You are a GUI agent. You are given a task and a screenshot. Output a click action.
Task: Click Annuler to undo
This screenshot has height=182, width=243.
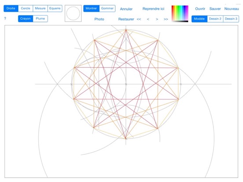126,9
